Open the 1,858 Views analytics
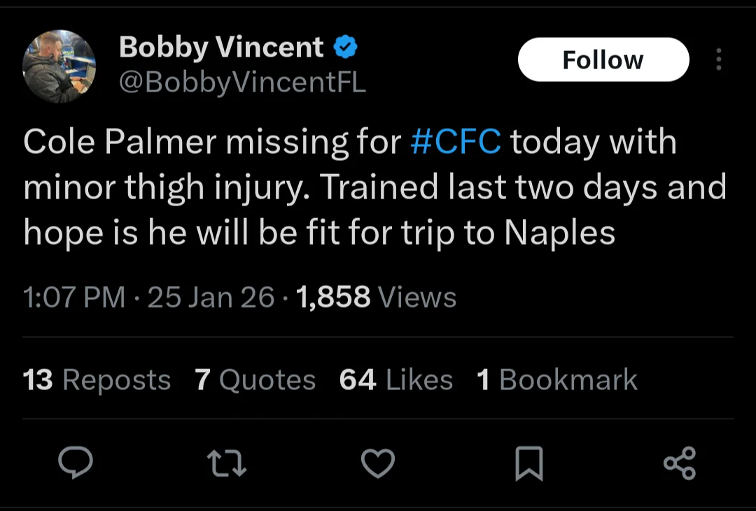This screenshot has height=511, width=756. (377, 298)
